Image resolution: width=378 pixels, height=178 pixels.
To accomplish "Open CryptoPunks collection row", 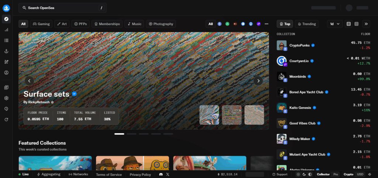I will point(323,45).
